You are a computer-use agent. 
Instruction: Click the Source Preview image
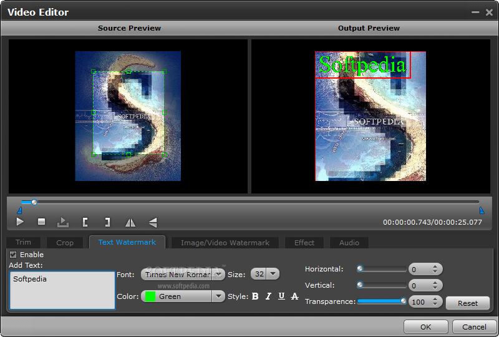(x=128, y=116)
